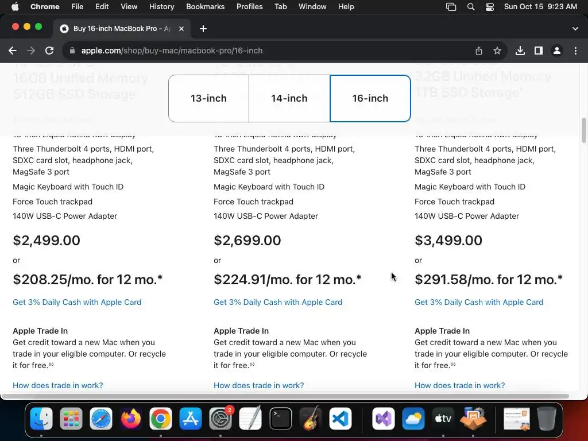Open Chrome profile avatar

[x=557, y=51]
